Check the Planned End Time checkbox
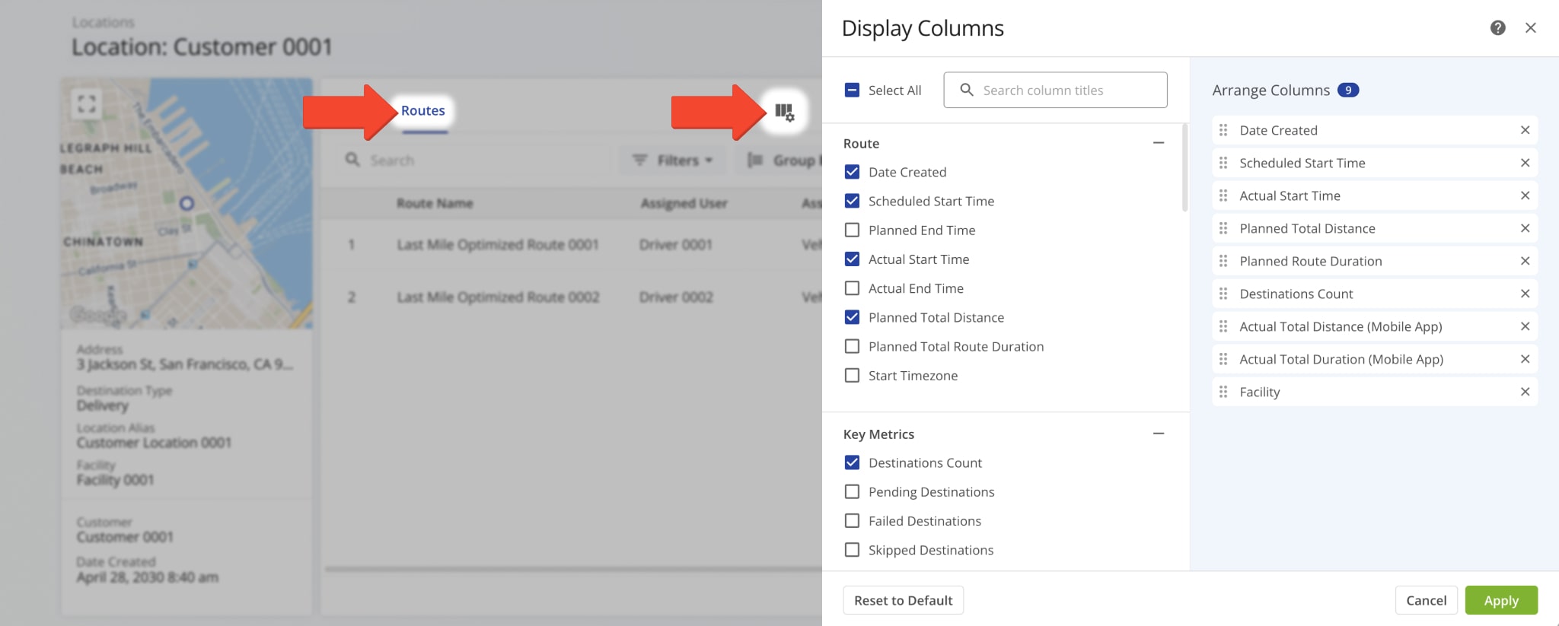The image size is (1559, 626). 853,230
